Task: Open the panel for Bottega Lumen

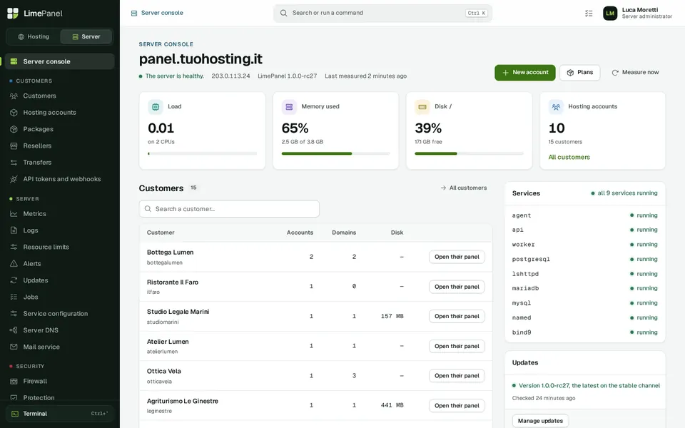Action: click(457, 257)
